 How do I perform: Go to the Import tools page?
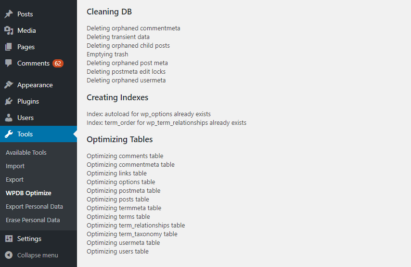click(15, 166)
